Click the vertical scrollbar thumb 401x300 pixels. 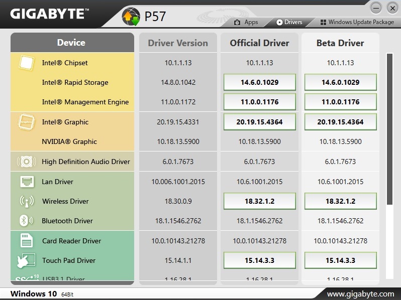tap(389, 129)
